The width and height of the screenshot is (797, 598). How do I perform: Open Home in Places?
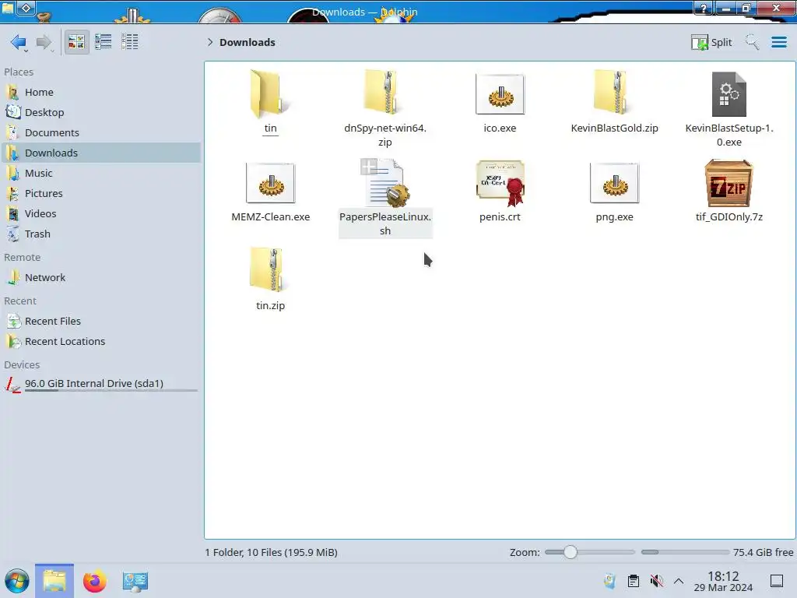click(102, 92)
